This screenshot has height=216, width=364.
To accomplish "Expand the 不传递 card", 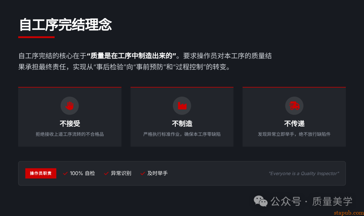I will [x=294, y=117].
